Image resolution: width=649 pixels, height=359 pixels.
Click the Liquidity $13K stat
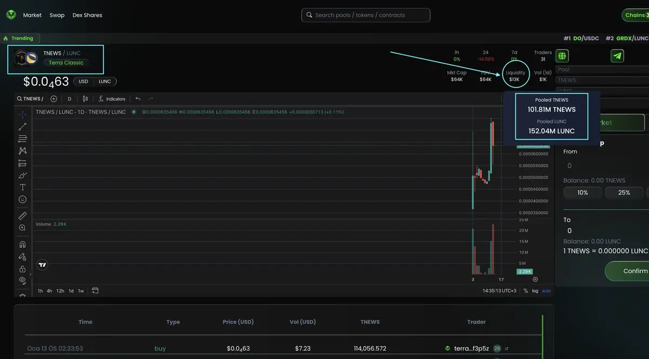[x=515, y=76]
